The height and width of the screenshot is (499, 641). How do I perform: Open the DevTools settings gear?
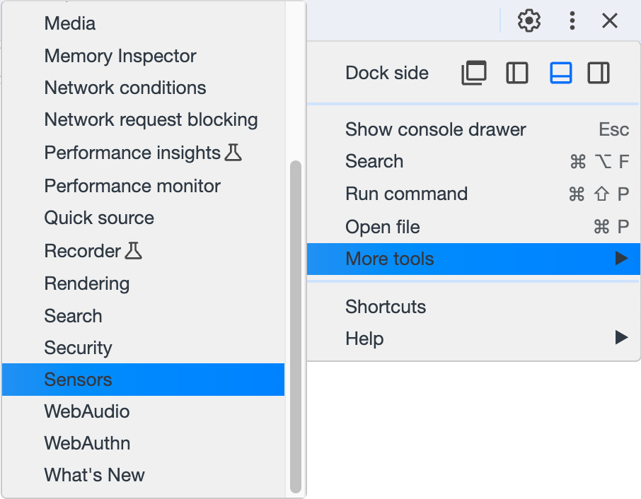[x=528, y=20]
